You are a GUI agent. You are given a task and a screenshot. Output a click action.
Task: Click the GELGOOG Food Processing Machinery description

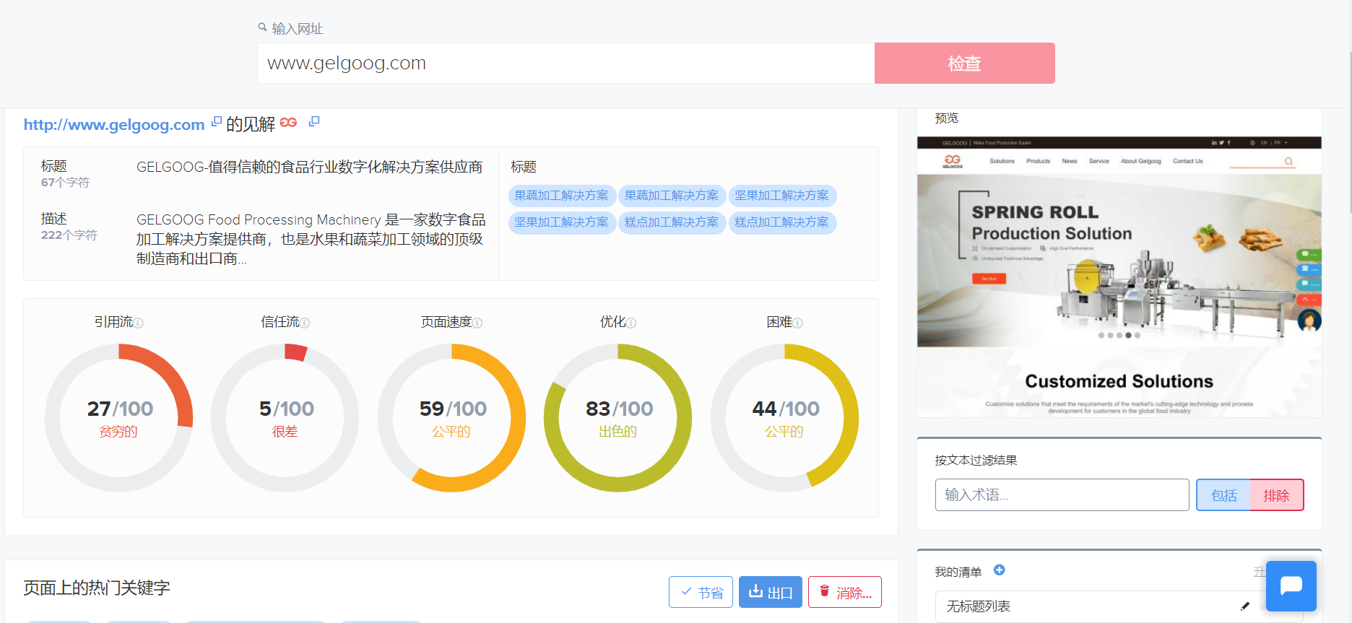(311, 239)
